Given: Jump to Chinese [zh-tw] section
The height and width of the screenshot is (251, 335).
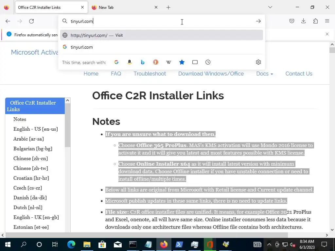Looking at the screenshot, I should (x=30, y=168).
